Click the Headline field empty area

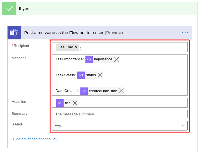point(133,103)
